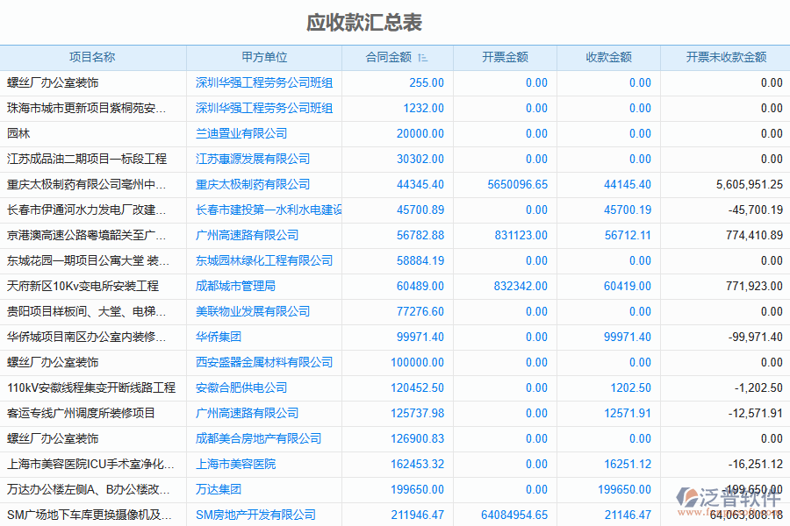Select project 天府新区10Kv变电所安装工程
The image size is (790, 526).
[x=83, y=286]
